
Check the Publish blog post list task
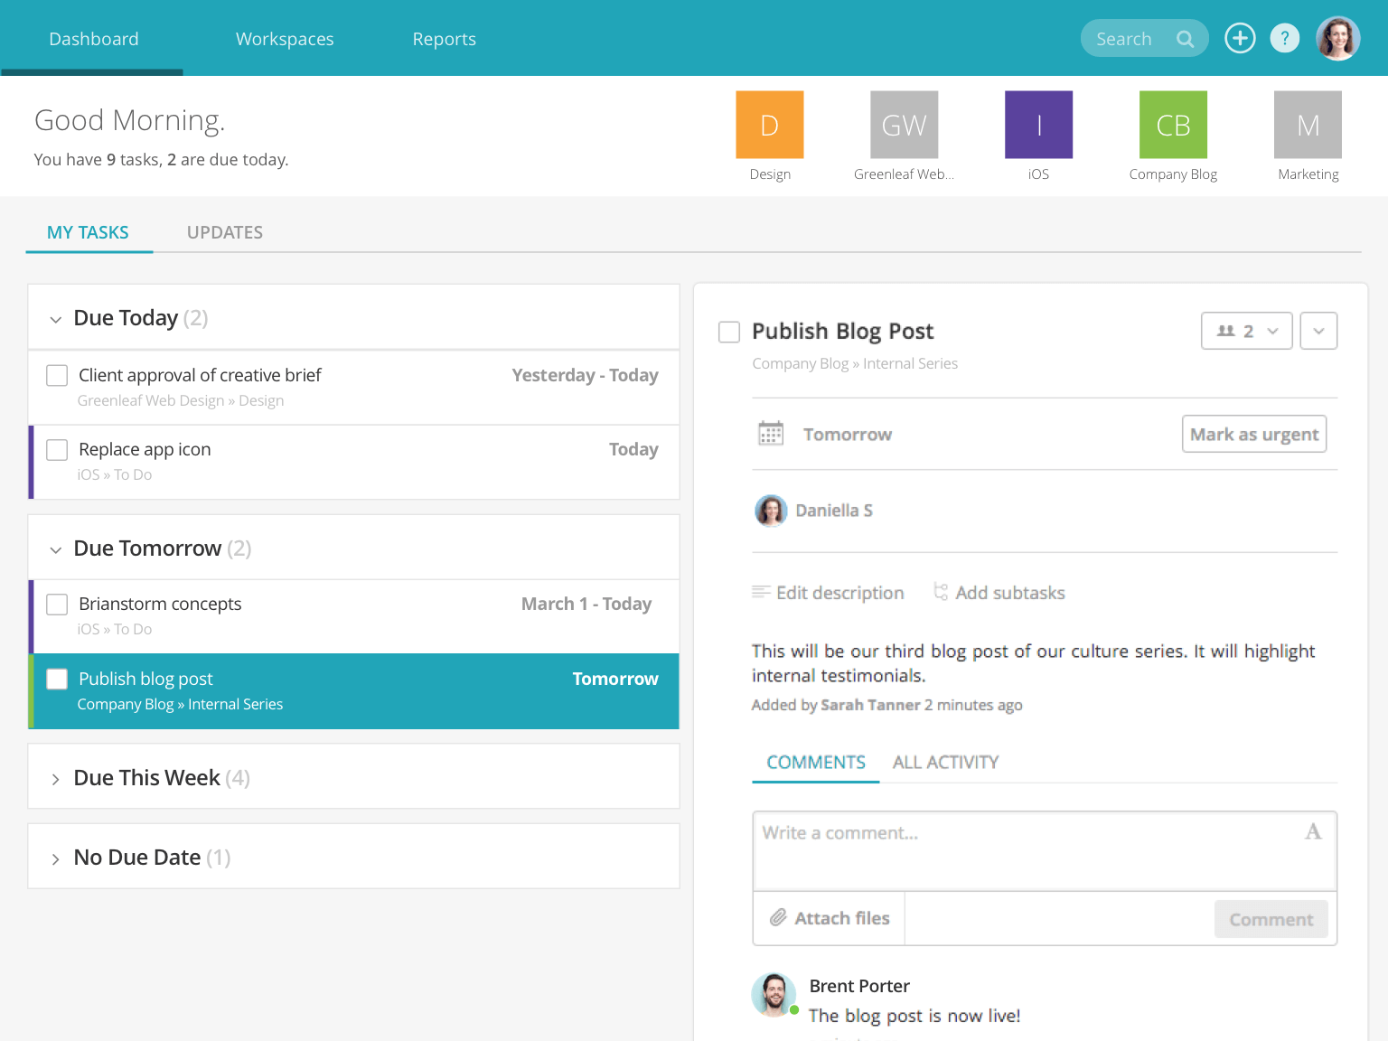coord(57,679)
